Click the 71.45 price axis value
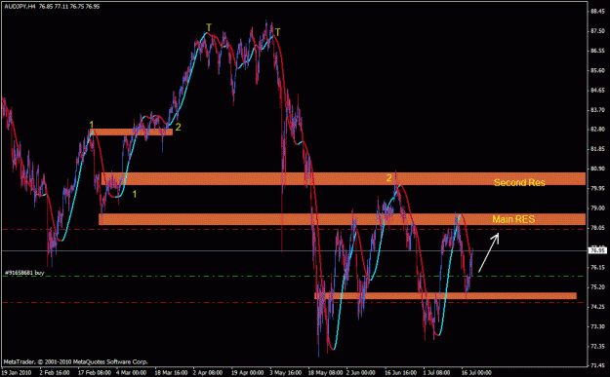The height and width of the screenshot is (377, 610). coord(597,365)
